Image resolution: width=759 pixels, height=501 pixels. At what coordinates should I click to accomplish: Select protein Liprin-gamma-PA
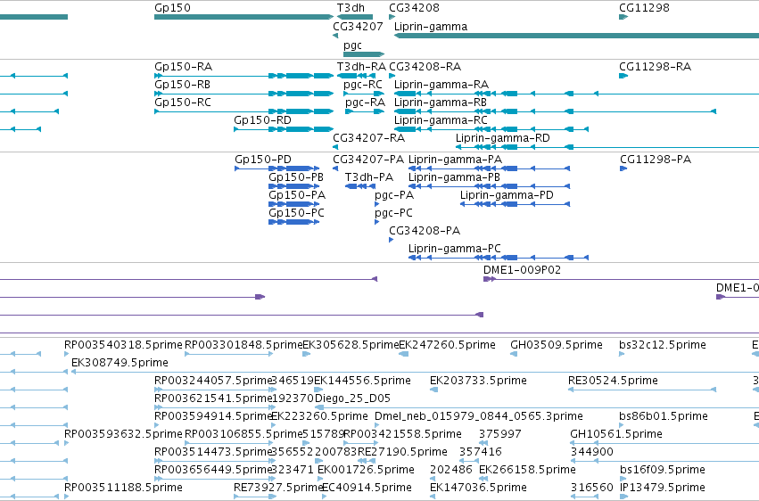[490, 168]
